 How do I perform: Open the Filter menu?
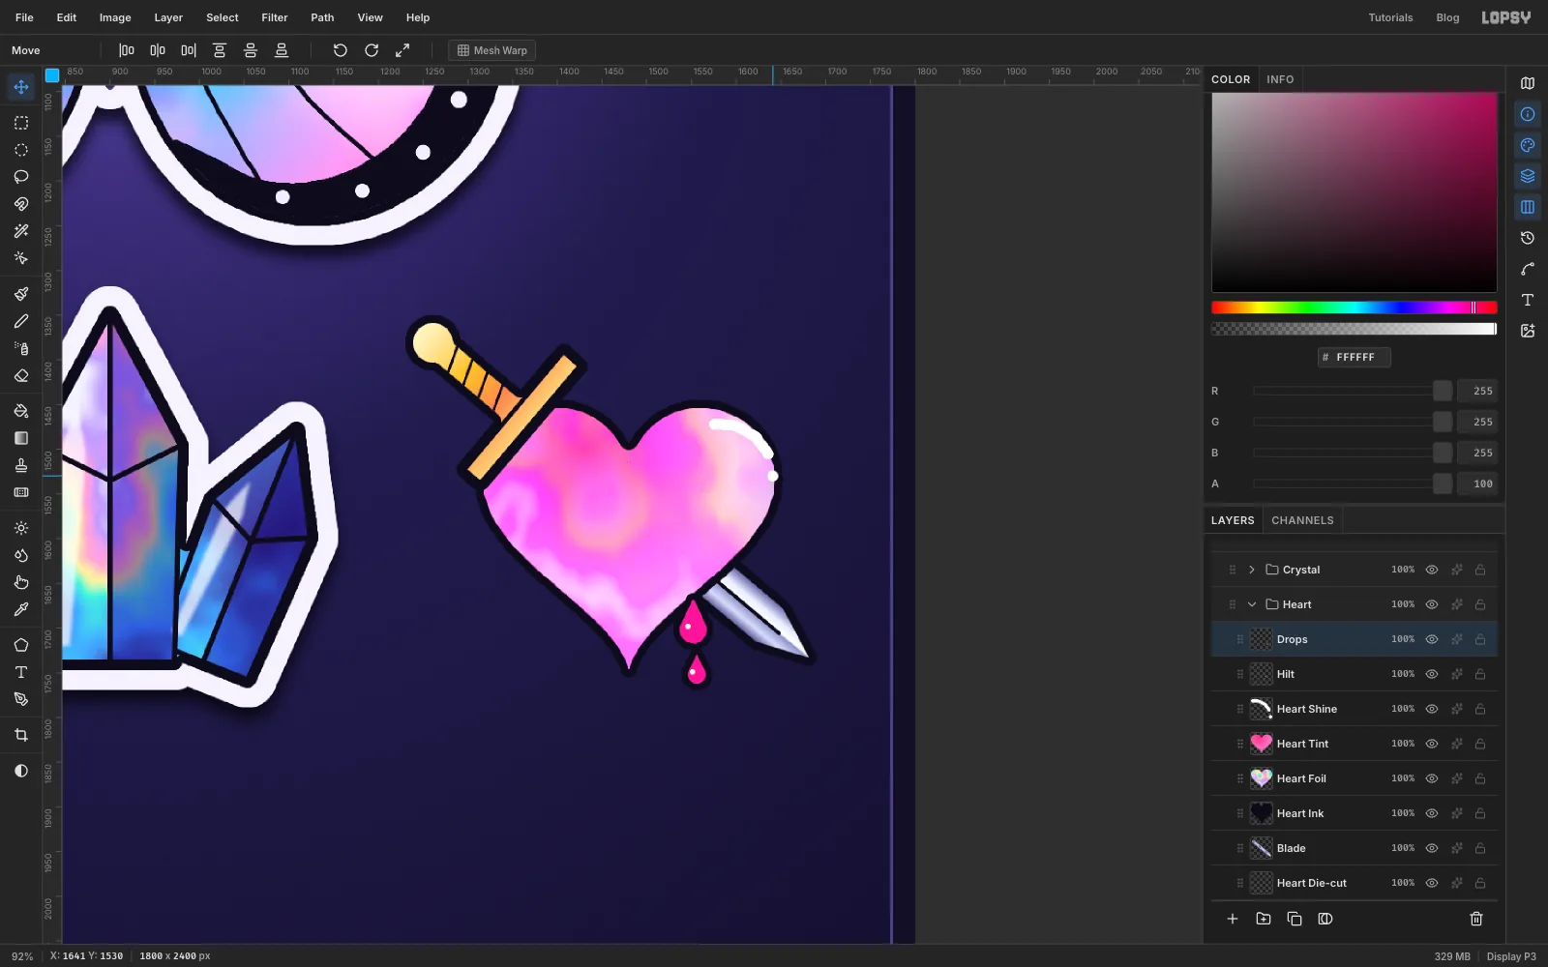click(x=275, y=17)
